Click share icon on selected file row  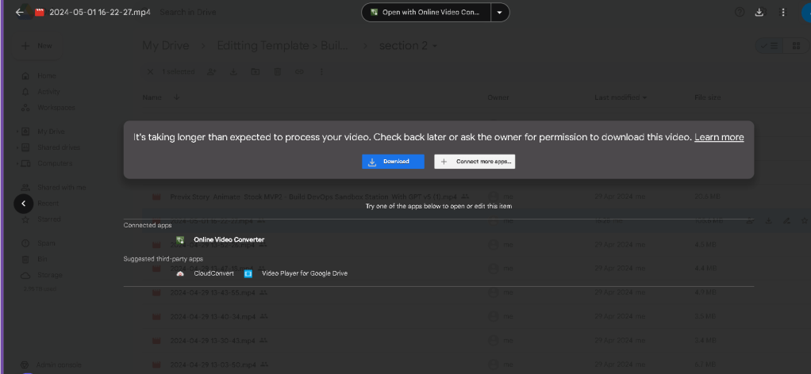point(751,220)
